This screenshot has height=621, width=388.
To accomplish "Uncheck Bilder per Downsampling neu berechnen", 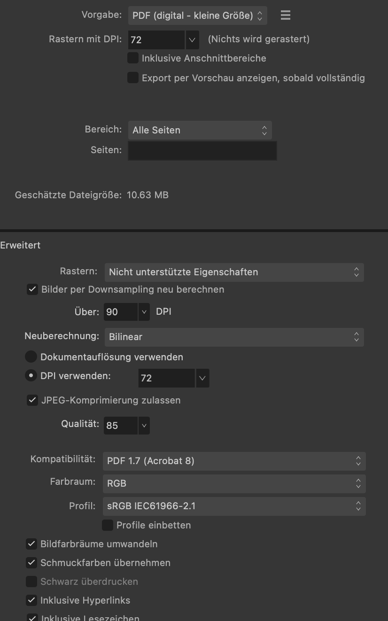I will (32, 289).
